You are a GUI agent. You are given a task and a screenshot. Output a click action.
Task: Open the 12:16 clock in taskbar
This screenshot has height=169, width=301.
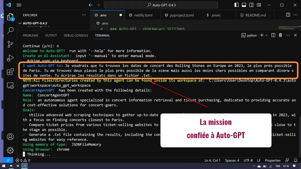(x=286, y=166)
